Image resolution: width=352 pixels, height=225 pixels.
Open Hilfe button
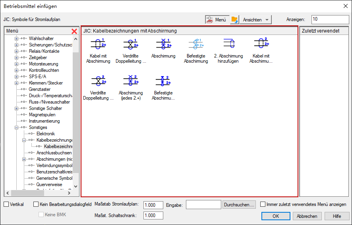(337, 216)
